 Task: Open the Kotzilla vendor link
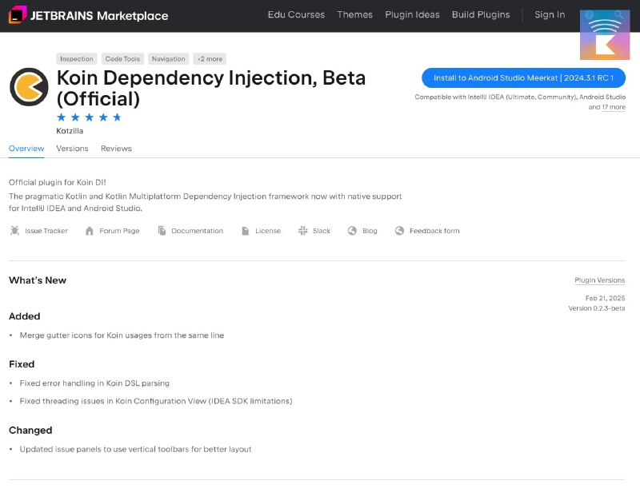click(x=70, y=131)
